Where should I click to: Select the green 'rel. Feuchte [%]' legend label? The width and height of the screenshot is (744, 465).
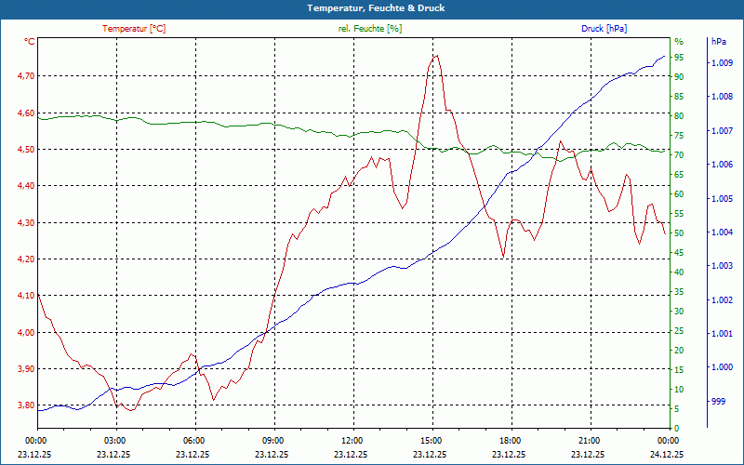(370, 29)
